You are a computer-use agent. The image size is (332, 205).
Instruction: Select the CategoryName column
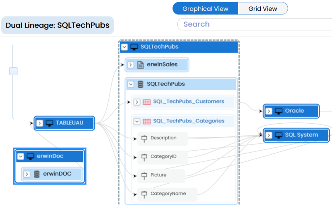click(167, 195)
